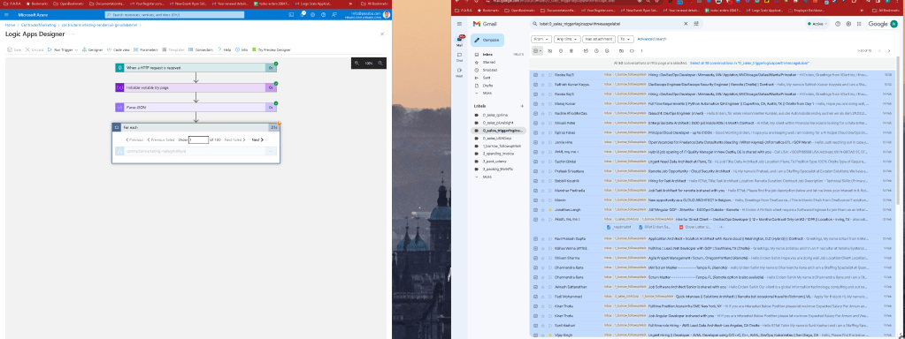This screenshot has height=339, width=905.
Task: Open more options on nested action card
Action: coord(270,151)
